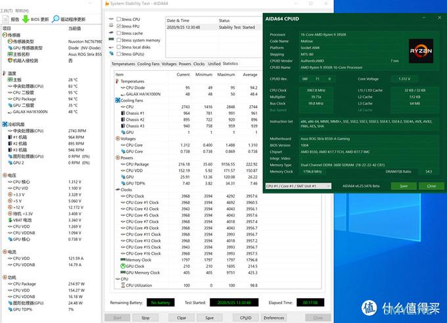Screen dimensions: 447x323
Task: Click the CPUID button
Action: pyautogui.click(x=245, y=318)
